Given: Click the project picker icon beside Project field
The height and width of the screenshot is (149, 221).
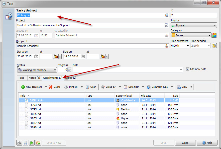Looking at the screenshot, I should point(166,25).
